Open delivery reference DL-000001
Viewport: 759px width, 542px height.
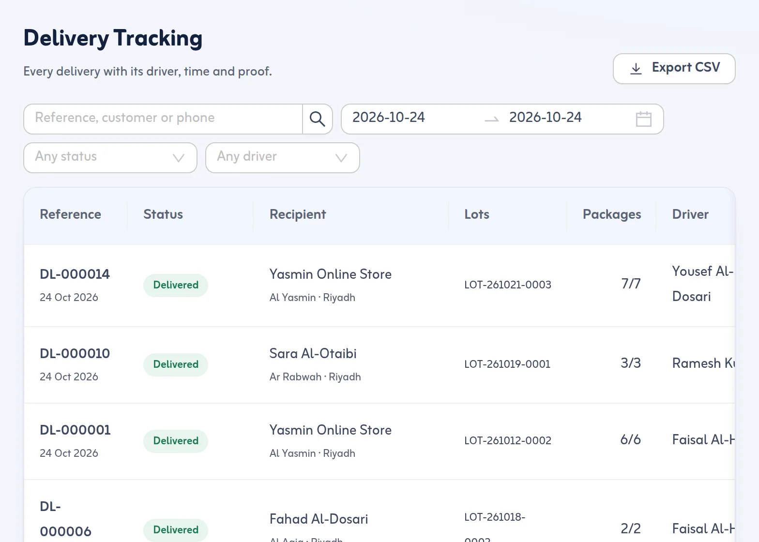(75, 430)
